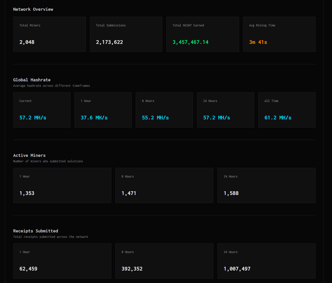This screenshot has width=332, height=283.
Task: Select the Network Overview heading
Action: point(33,9)
